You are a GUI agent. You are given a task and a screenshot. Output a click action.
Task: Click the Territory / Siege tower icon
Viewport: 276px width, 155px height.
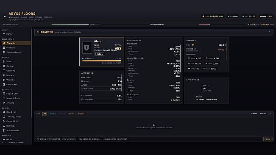point(4,116)
